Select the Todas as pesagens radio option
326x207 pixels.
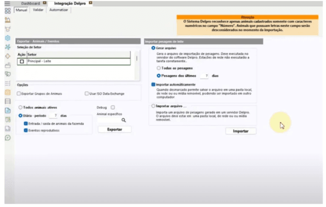pos(159,68)
